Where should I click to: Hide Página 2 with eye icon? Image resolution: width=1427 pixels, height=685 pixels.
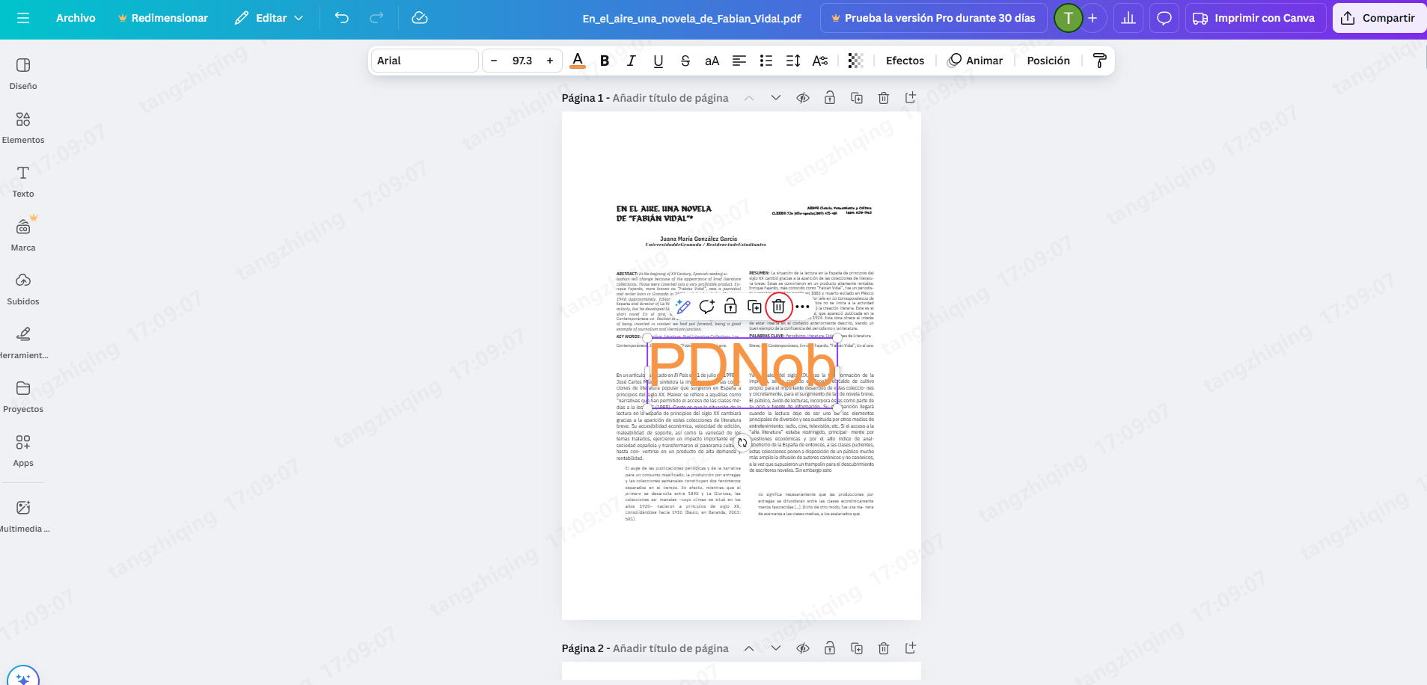(x=803, y=648)
